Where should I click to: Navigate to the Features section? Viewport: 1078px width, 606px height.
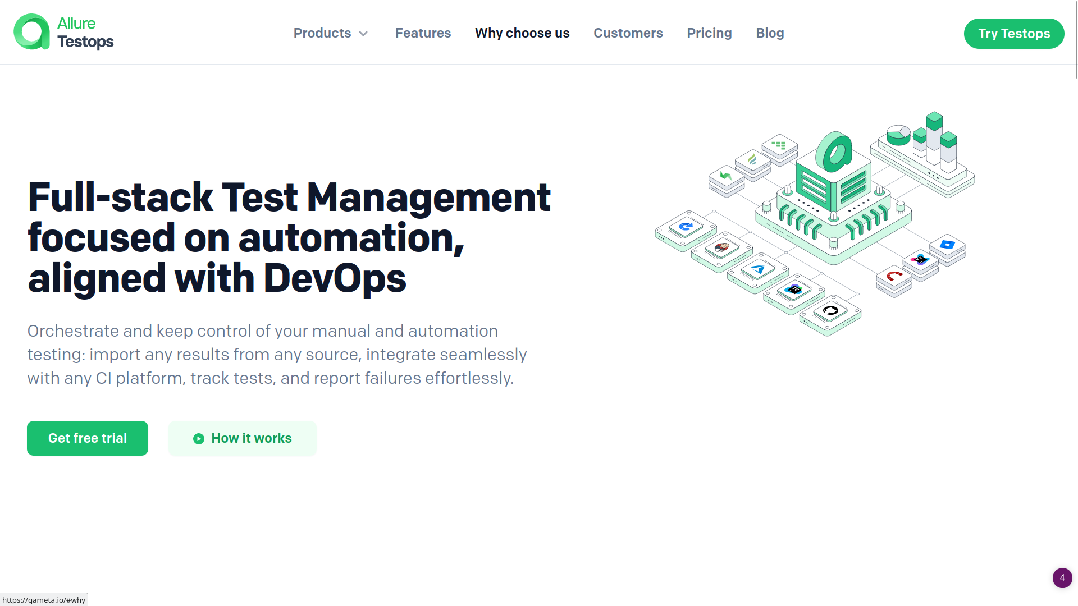click(423, 33)
